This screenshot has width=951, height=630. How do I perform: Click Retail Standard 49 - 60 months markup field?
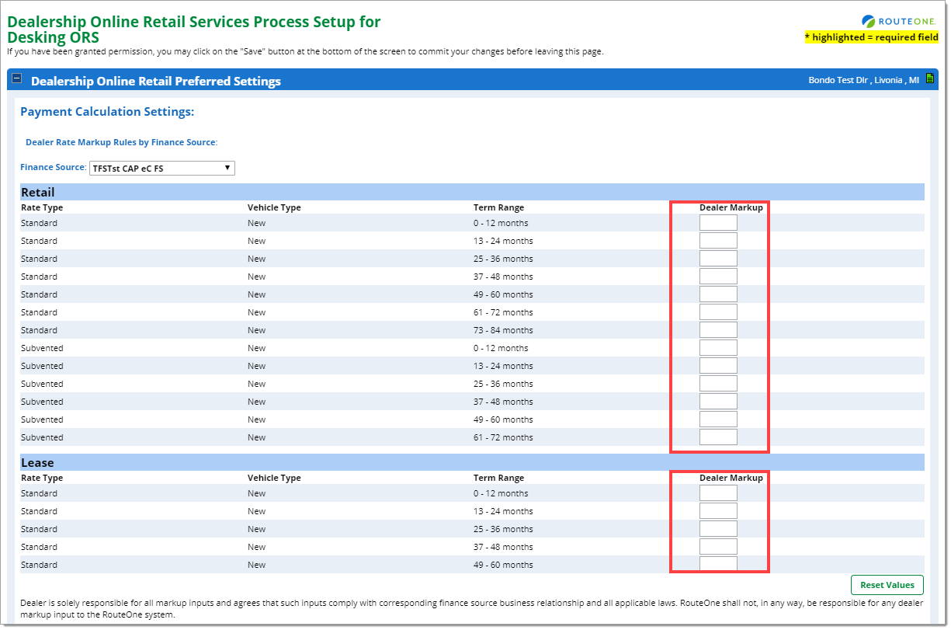[x=718, y=294]
